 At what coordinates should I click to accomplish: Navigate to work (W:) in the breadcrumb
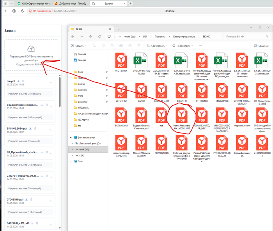click(130, 37)
